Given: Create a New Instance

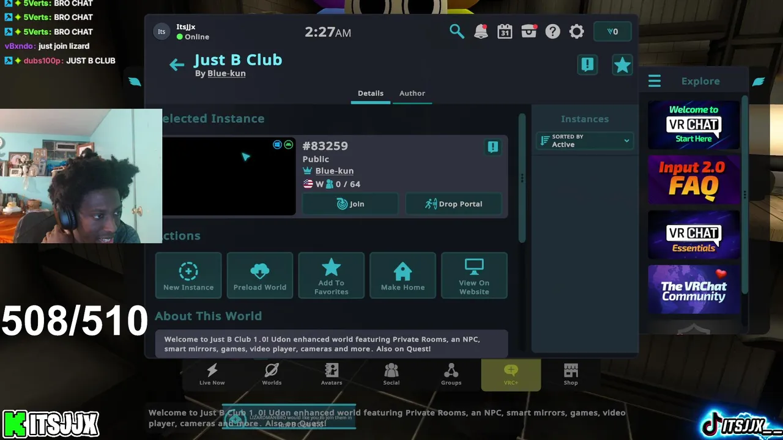Looking at the screenshot, I should click(x=188, y=276).
